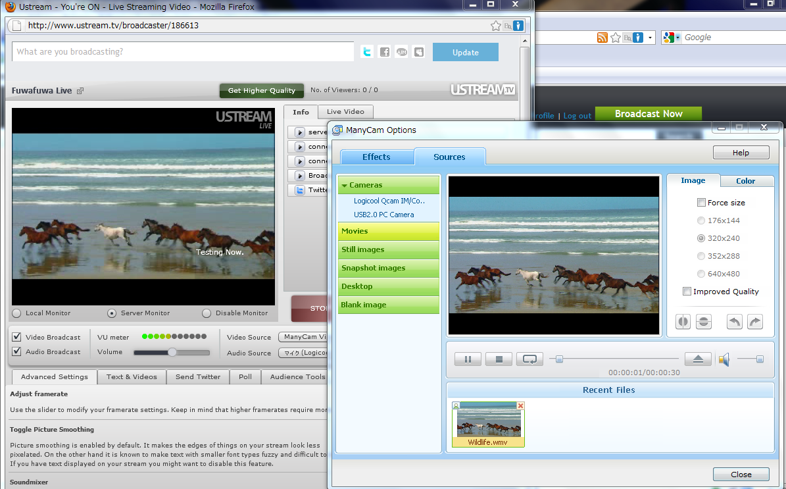Rotate image left using curved arrow
Viewport: 786px width, 489px height.
tap(735, 322)
